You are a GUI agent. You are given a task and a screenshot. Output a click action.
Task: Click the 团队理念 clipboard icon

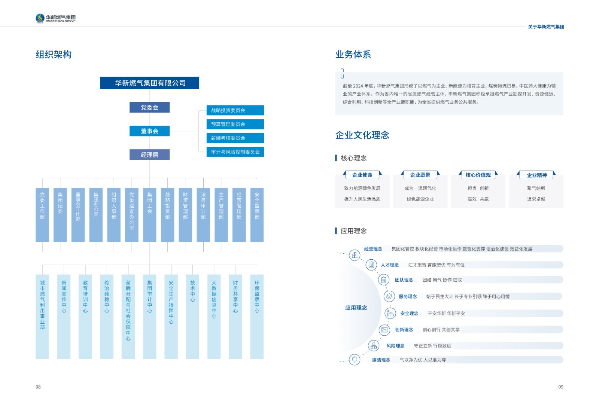[383, 280]
